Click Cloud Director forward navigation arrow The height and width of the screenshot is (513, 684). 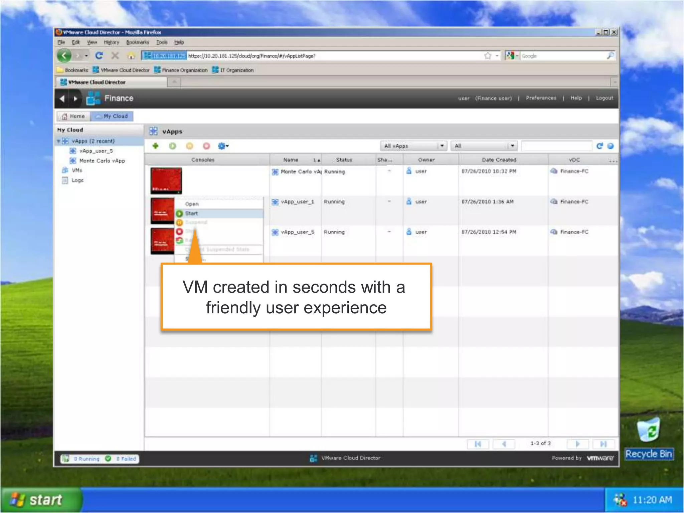click(75, 99)
